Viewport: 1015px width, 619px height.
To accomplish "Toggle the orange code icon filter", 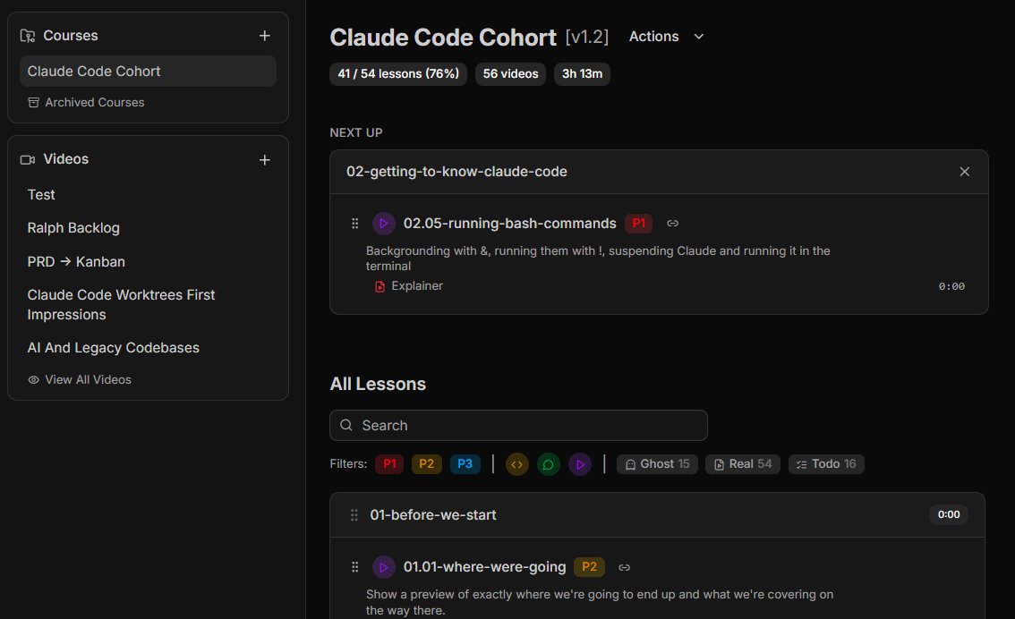I will [x=516, y=464].
